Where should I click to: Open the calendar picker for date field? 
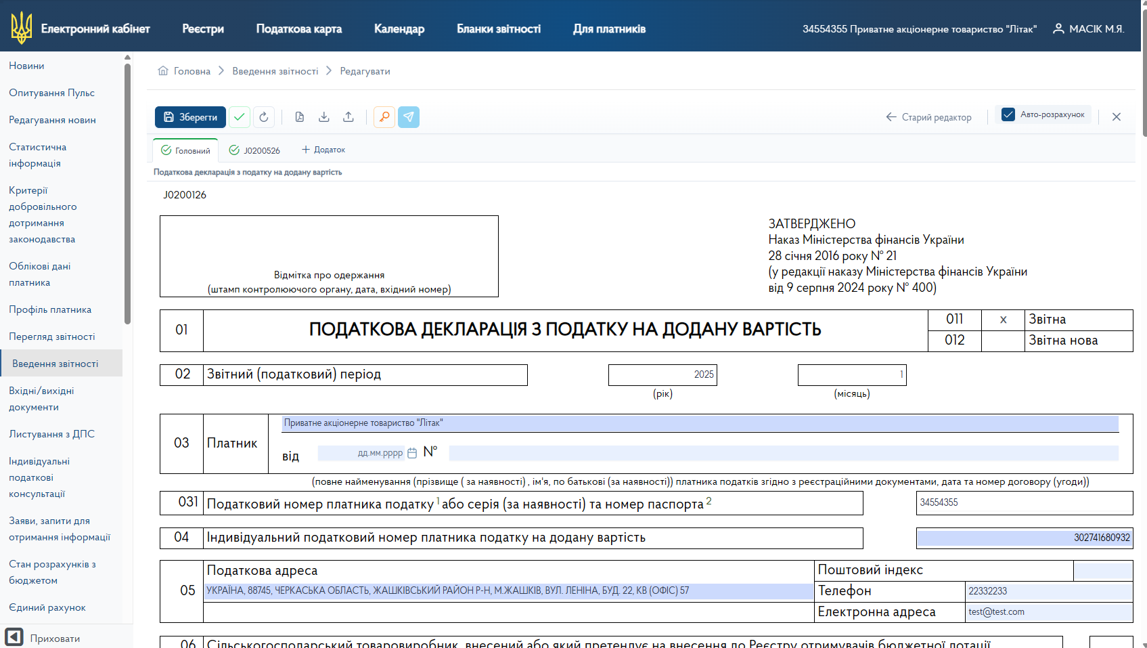(412, 453)
